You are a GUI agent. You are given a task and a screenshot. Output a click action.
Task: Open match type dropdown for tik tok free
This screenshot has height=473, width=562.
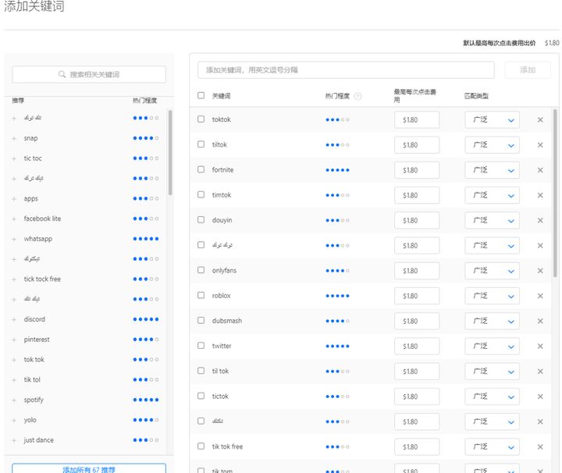492,446
